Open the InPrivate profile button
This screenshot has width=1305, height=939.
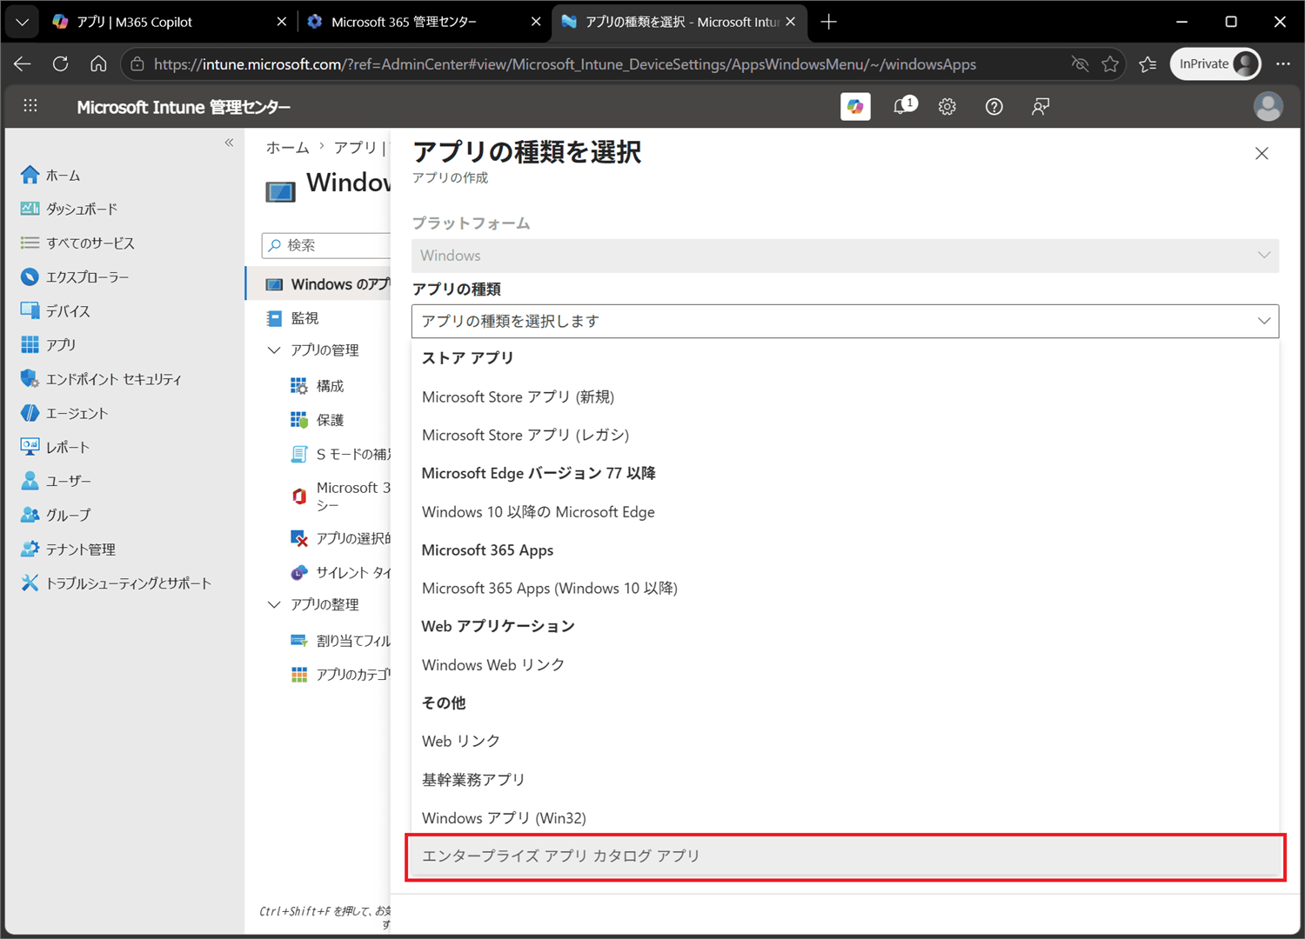(1215, 63)
